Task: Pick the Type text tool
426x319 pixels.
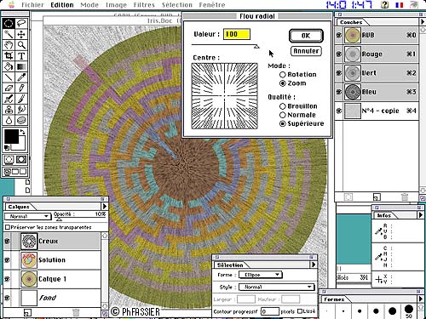Action: (x=21, y=56)
